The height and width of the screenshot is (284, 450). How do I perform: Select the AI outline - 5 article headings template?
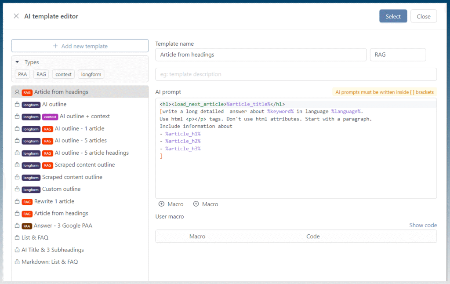pos(80,153)
